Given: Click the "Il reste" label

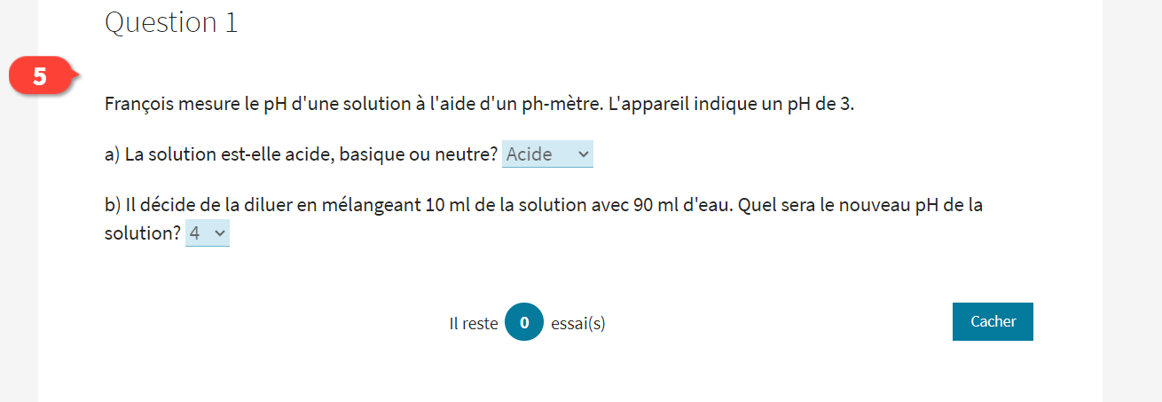Looking at the screenshot, I should click(473, 324).
